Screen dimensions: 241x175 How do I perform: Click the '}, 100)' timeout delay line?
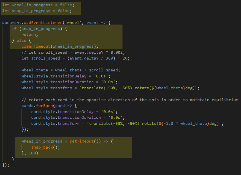30,153
